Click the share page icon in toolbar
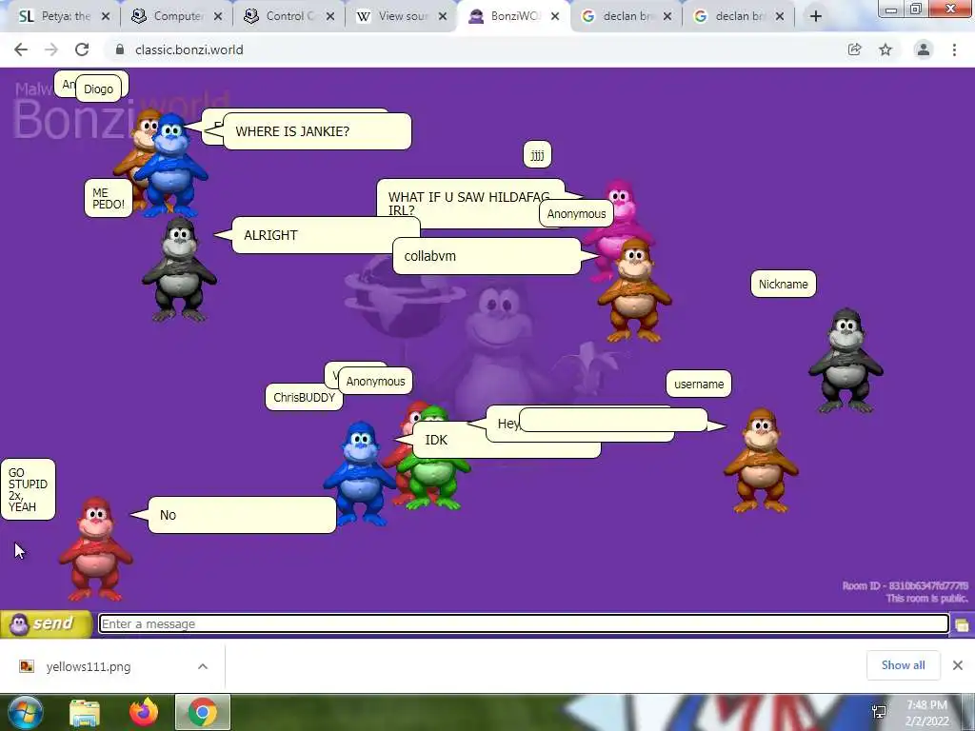 (855, 49)
